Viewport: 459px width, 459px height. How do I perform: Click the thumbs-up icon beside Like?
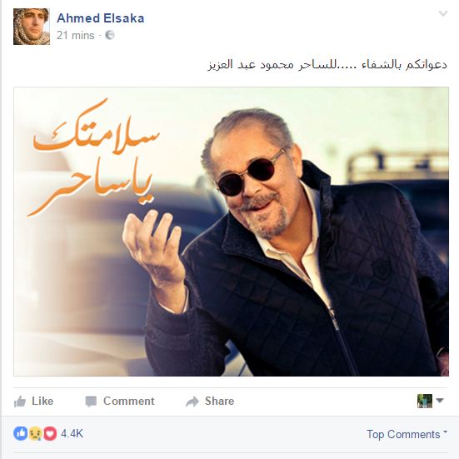tap(20, 402)
